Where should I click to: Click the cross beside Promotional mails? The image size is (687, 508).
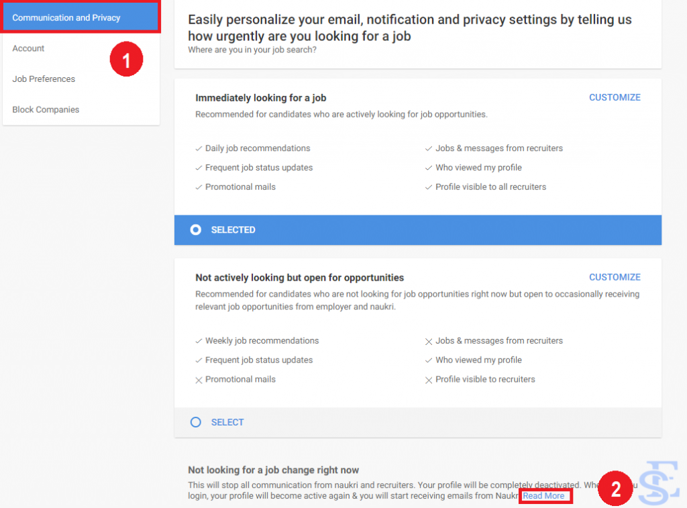(199, 379)
